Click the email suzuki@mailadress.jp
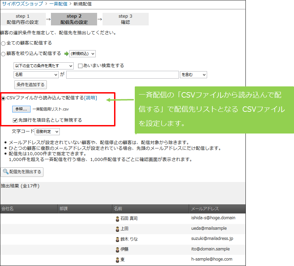Image resolution: width=294 pixels, height=266 pixels. pos(212,239)
